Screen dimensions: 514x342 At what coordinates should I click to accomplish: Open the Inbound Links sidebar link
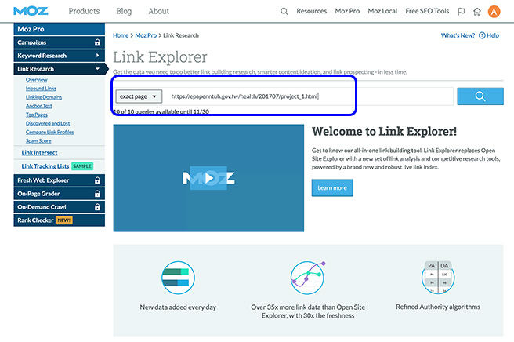click(41, 89)
